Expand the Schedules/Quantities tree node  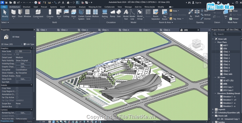213,113
